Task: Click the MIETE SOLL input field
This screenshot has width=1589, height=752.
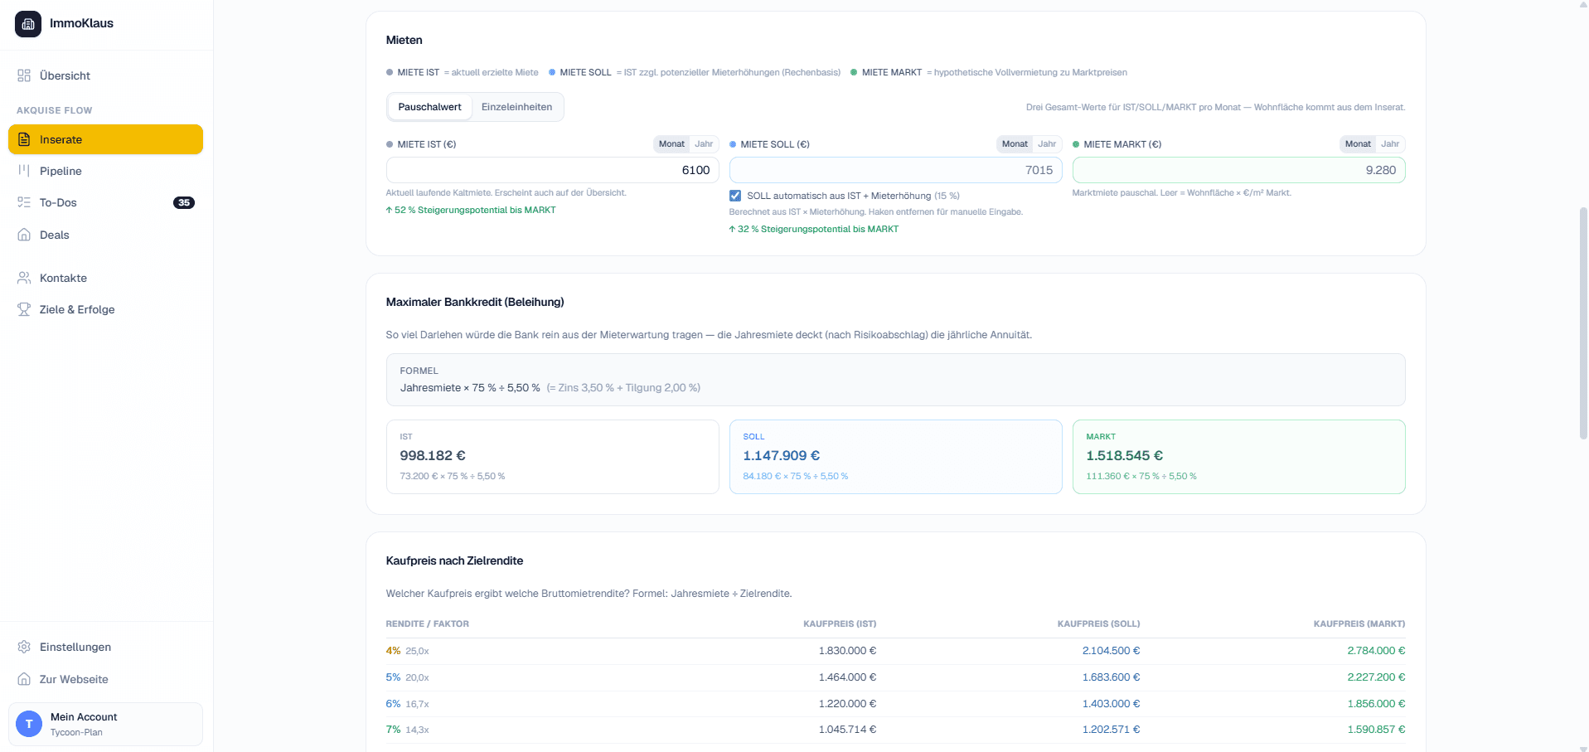Action: (895, 170)
